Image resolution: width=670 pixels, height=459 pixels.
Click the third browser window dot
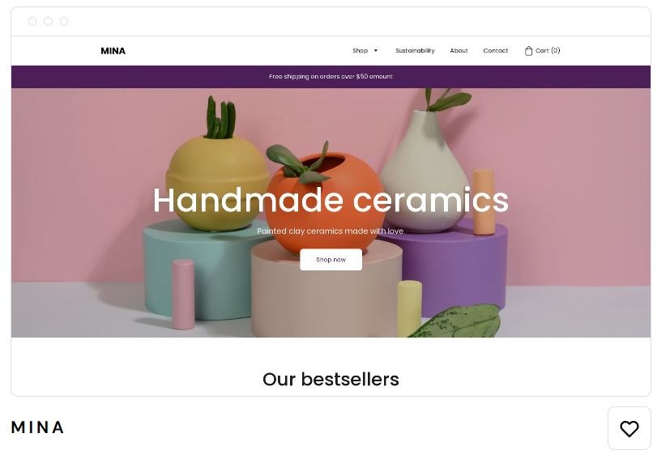pyautogui.click(x=64, y=21)
